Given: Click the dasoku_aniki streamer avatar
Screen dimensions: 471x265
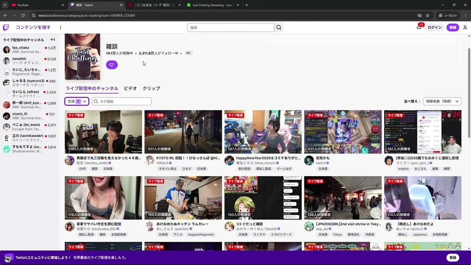Looking at the screenshot, I should tap(70, 160).
